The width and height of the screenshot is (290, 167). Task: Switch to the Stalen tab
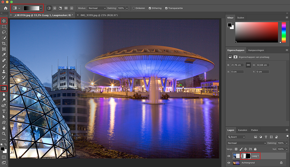pyautogui.click(x=241, y=18)
